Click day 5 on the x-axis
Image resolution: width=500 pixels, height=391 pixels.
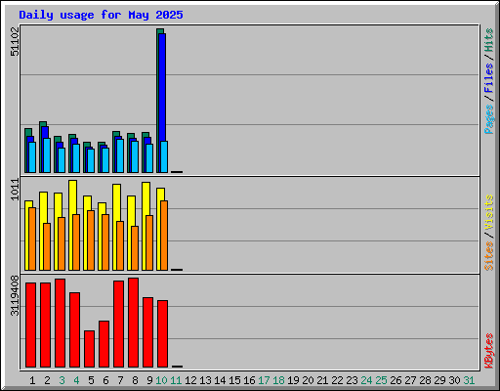tap(91, 380)
